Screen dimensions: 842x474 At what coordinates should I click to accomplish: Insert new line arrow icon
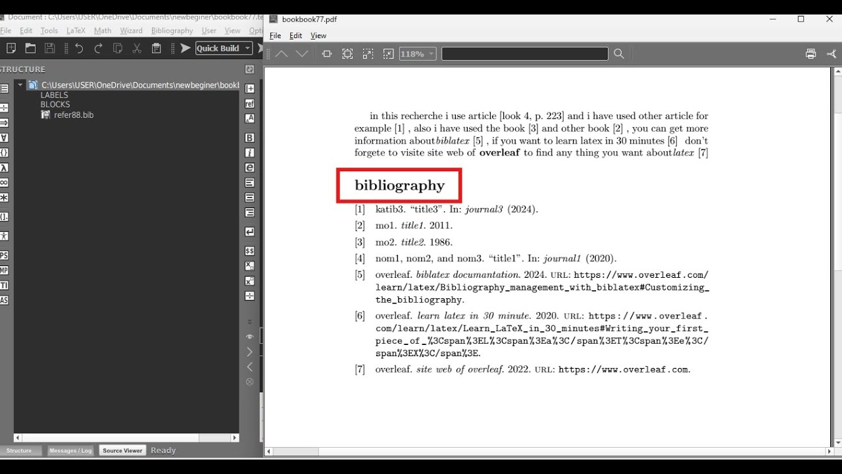[250, 232]
